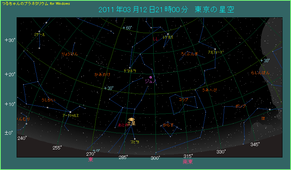Viewport: 291px width, 170px height.
Task: Click the Regulus star marker
Action: tap(168, 34)
